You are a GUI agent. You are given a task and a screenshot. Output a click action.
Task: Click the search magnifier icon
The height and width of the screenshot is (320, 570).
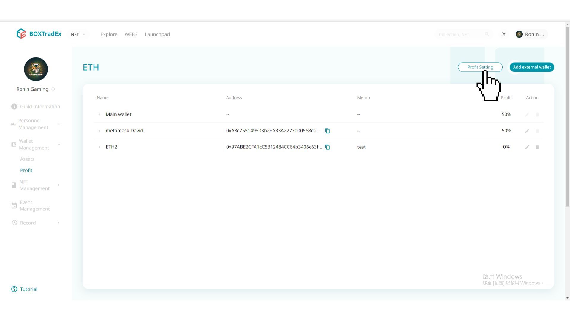coord(487,34)
